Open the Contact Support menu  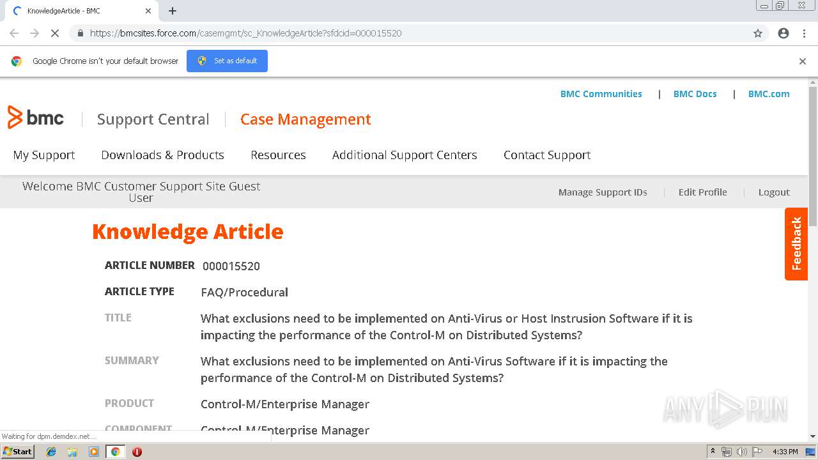(x=547, y=155)
